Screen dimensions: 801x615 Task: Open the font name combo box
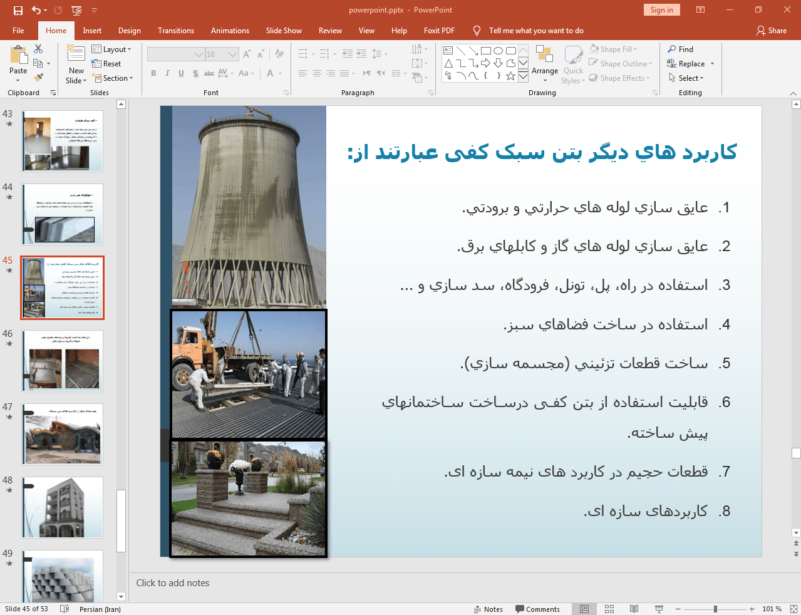coord(176,54)
